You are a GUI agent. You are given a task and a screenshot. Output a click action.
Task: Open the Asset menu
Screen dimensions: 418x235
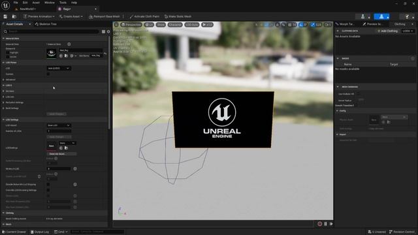tap(36, 3)
